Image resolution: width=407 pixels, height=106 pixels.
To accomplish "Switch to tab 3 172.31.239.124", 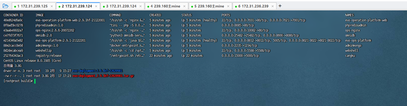I will pyautogui.click(x=122, y=6).
